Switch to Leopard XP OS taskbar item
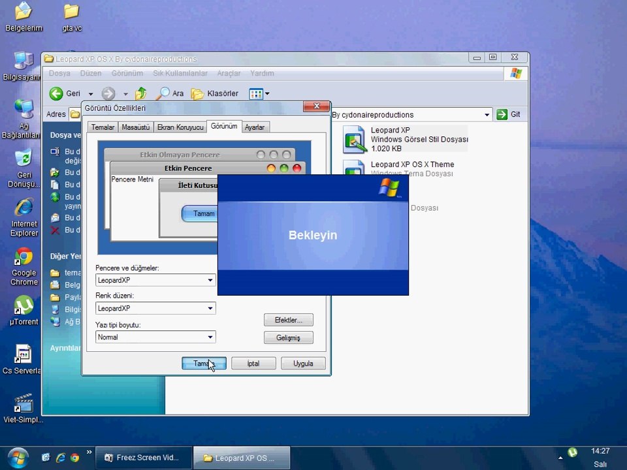 click(242, 458)
